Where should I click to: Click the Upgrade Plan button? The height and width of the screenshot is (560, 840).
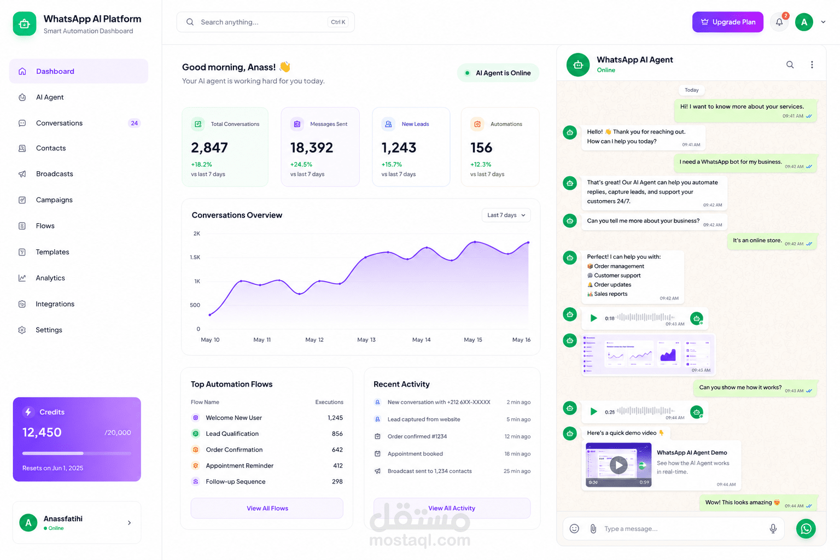pos(728,22)
